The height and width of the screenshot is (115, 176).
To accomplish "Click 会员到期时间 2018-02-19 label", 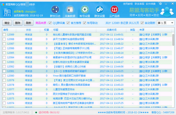I will click(x=28, y=15).
